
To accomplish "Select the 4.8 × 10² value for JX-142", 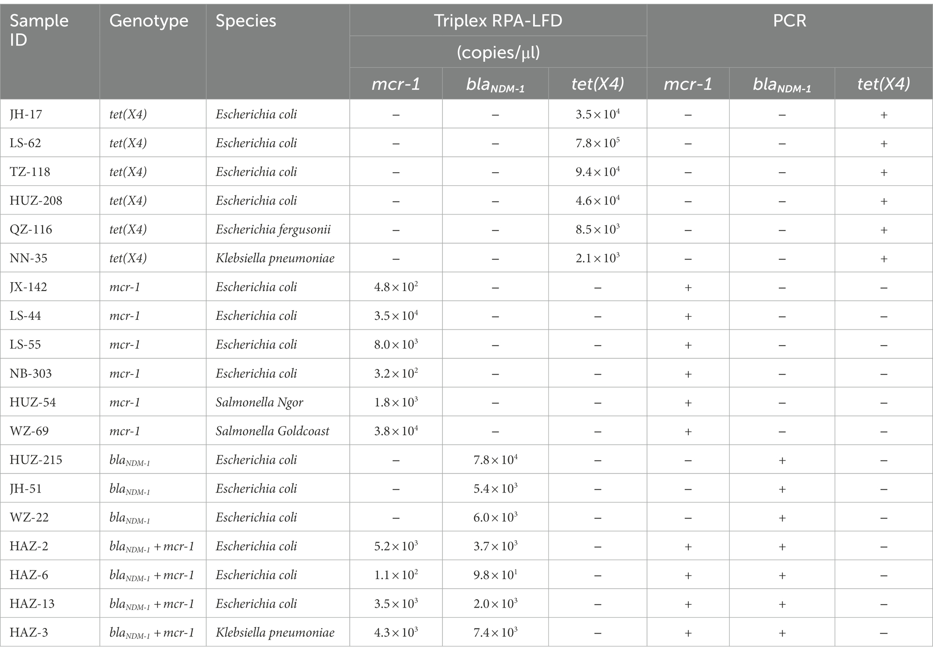I will pyautogui.click(x=396, y=287).
